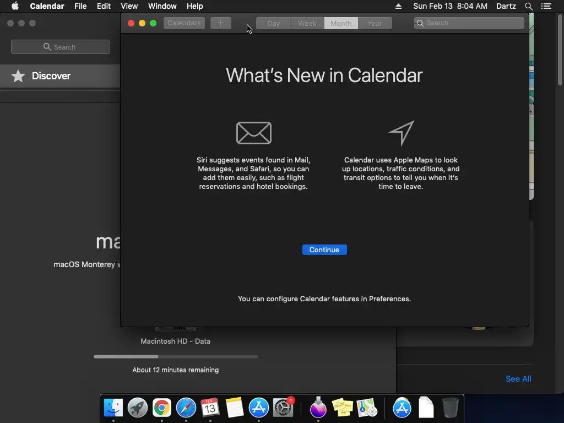
Task: Open Applications stack beside blank document icon
Action: click(402, 408)
